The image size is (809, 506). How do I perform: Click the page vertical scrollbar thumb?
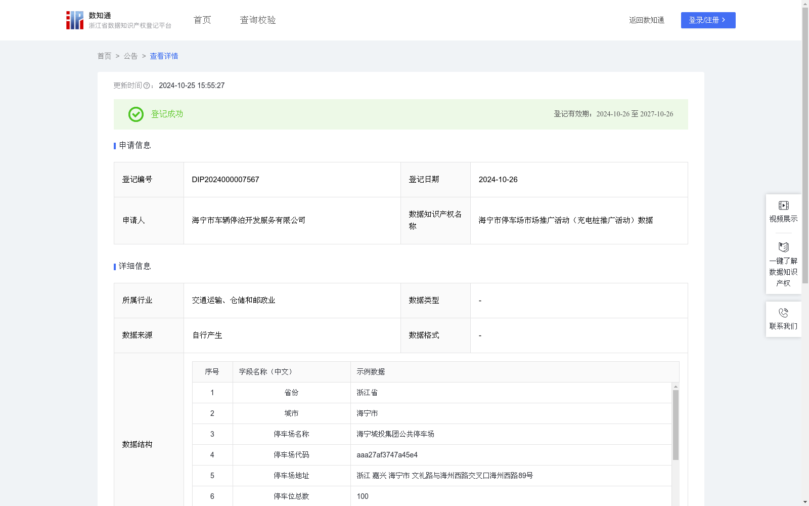pyautogui.click(x=805, y=145)
